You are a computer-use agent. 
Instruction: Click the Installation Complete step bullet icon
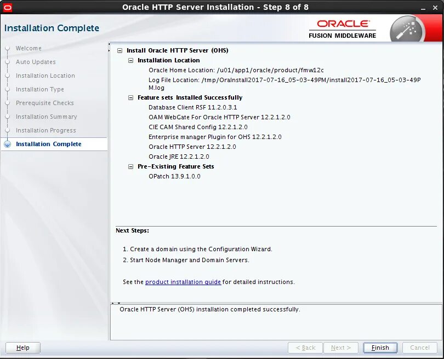tap(7, 144)
